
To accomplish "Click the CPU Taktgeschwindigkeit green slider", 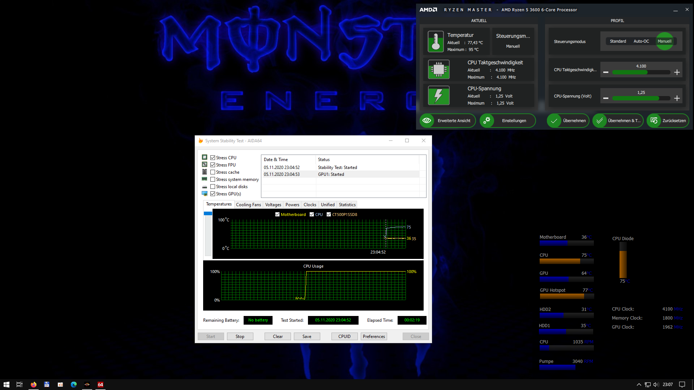I will 630,72.
